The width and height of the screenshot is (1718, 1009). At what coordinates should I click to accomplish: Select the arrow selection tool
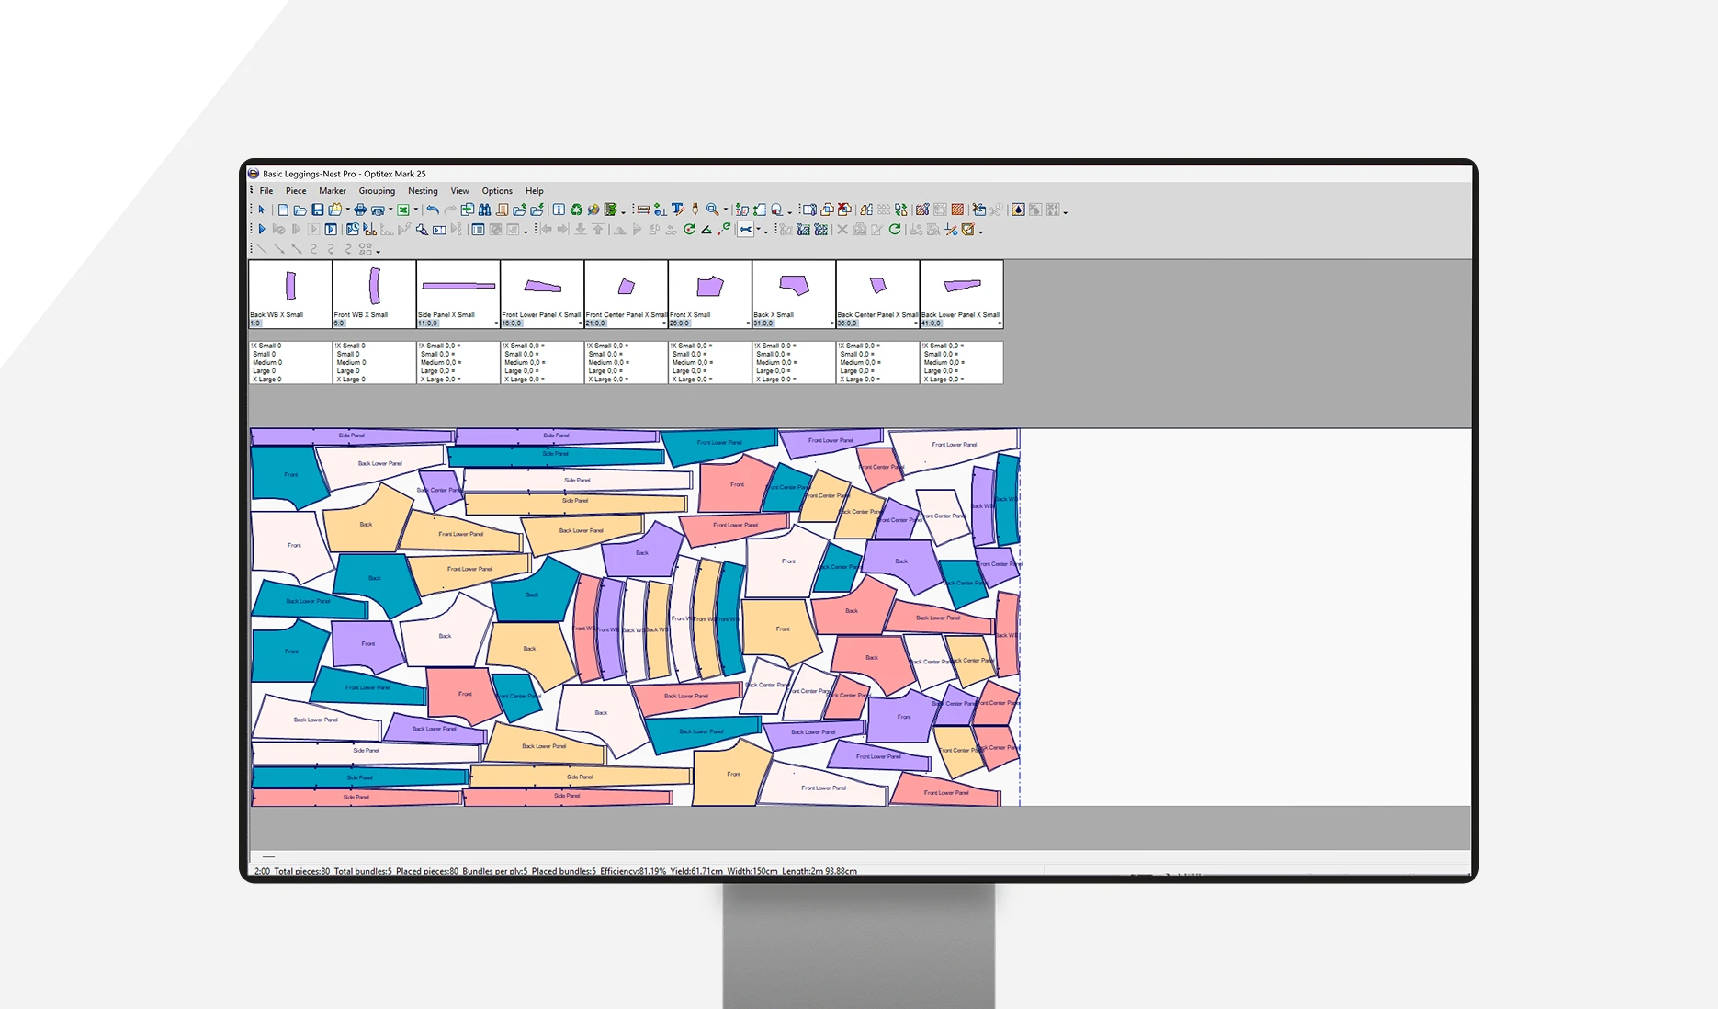262,210
